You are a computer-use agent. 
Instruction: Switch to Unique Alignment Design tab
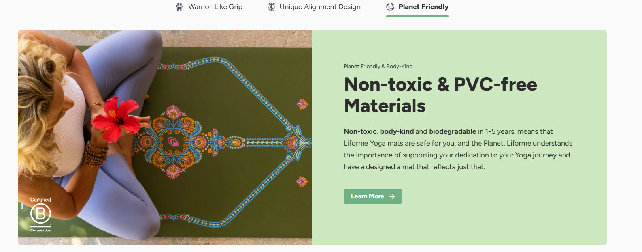click(x=314, y=7)
